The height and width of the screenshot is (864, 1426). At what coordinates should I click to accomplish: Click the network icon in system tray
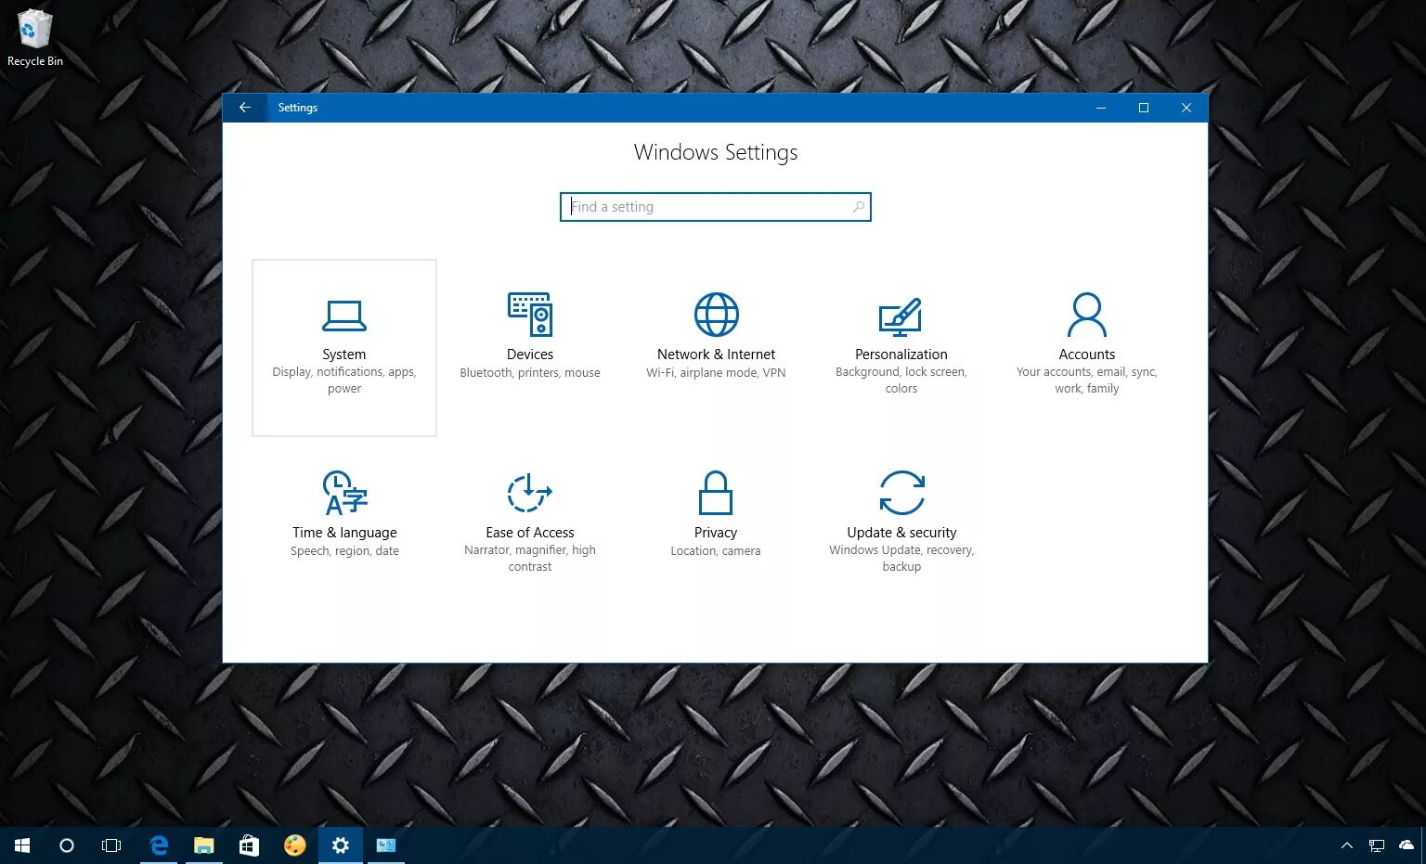point(1377,845)
